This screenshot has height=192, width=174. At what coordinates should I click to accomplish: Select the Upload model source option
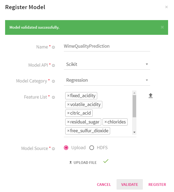[x=66, y=148]
